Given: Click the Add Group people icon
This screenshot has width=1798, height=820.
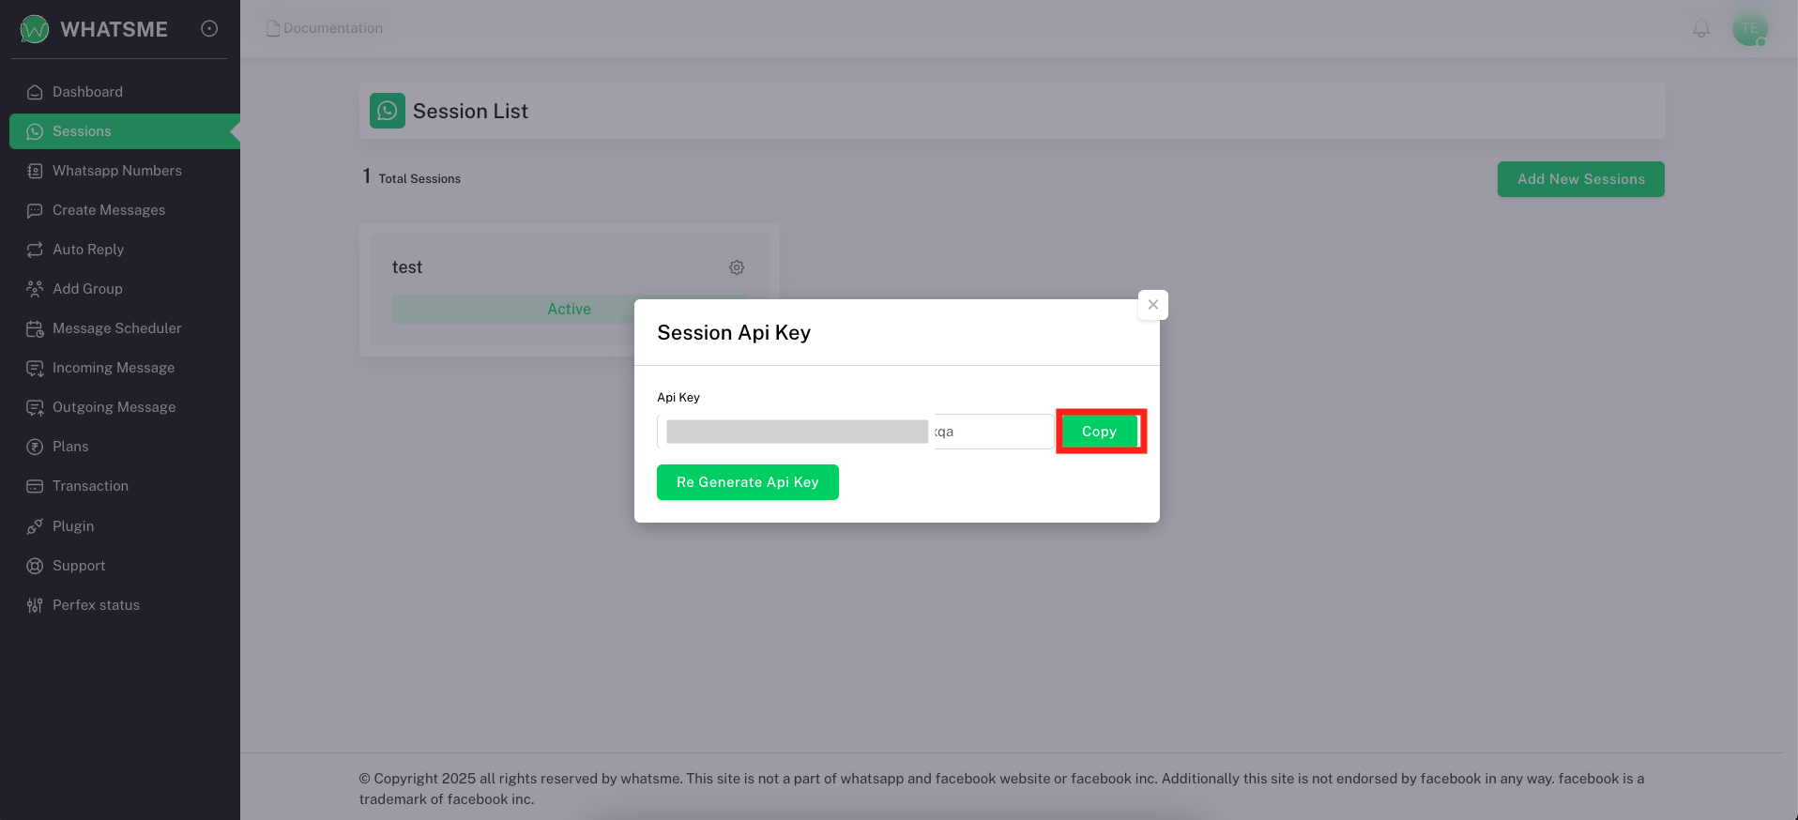Looking at the screenshot, I should tap(35, 289).
